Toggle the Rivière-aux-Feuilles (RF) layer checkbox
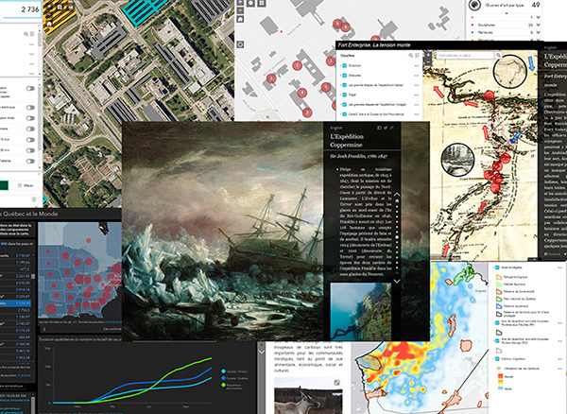This screenshot has height=414, width=567. [x=497, y=322]
